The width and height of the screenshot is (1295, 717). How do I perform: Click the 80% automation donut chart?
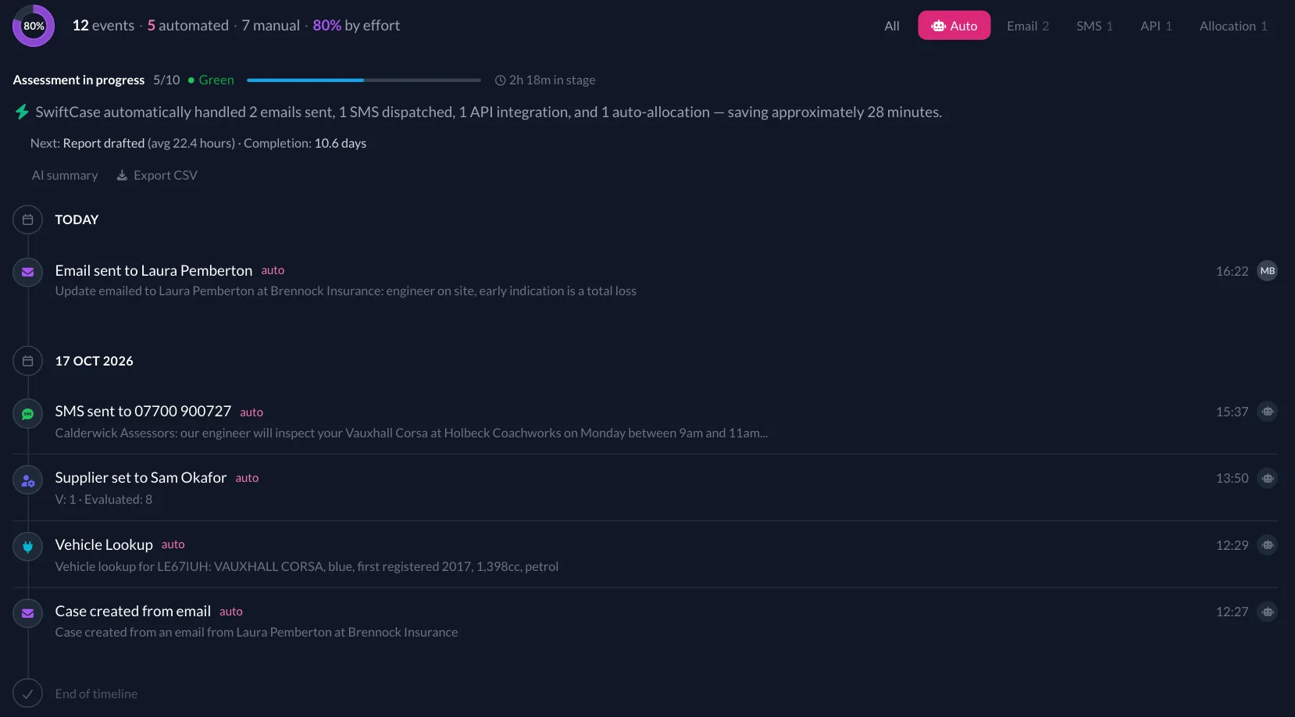[x=34, y=26]
